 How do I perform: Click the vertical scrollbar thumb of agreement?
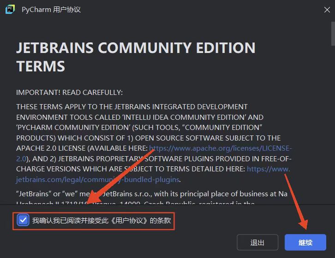click(x=333, y=34)
